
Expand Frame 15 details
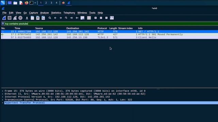2,91
